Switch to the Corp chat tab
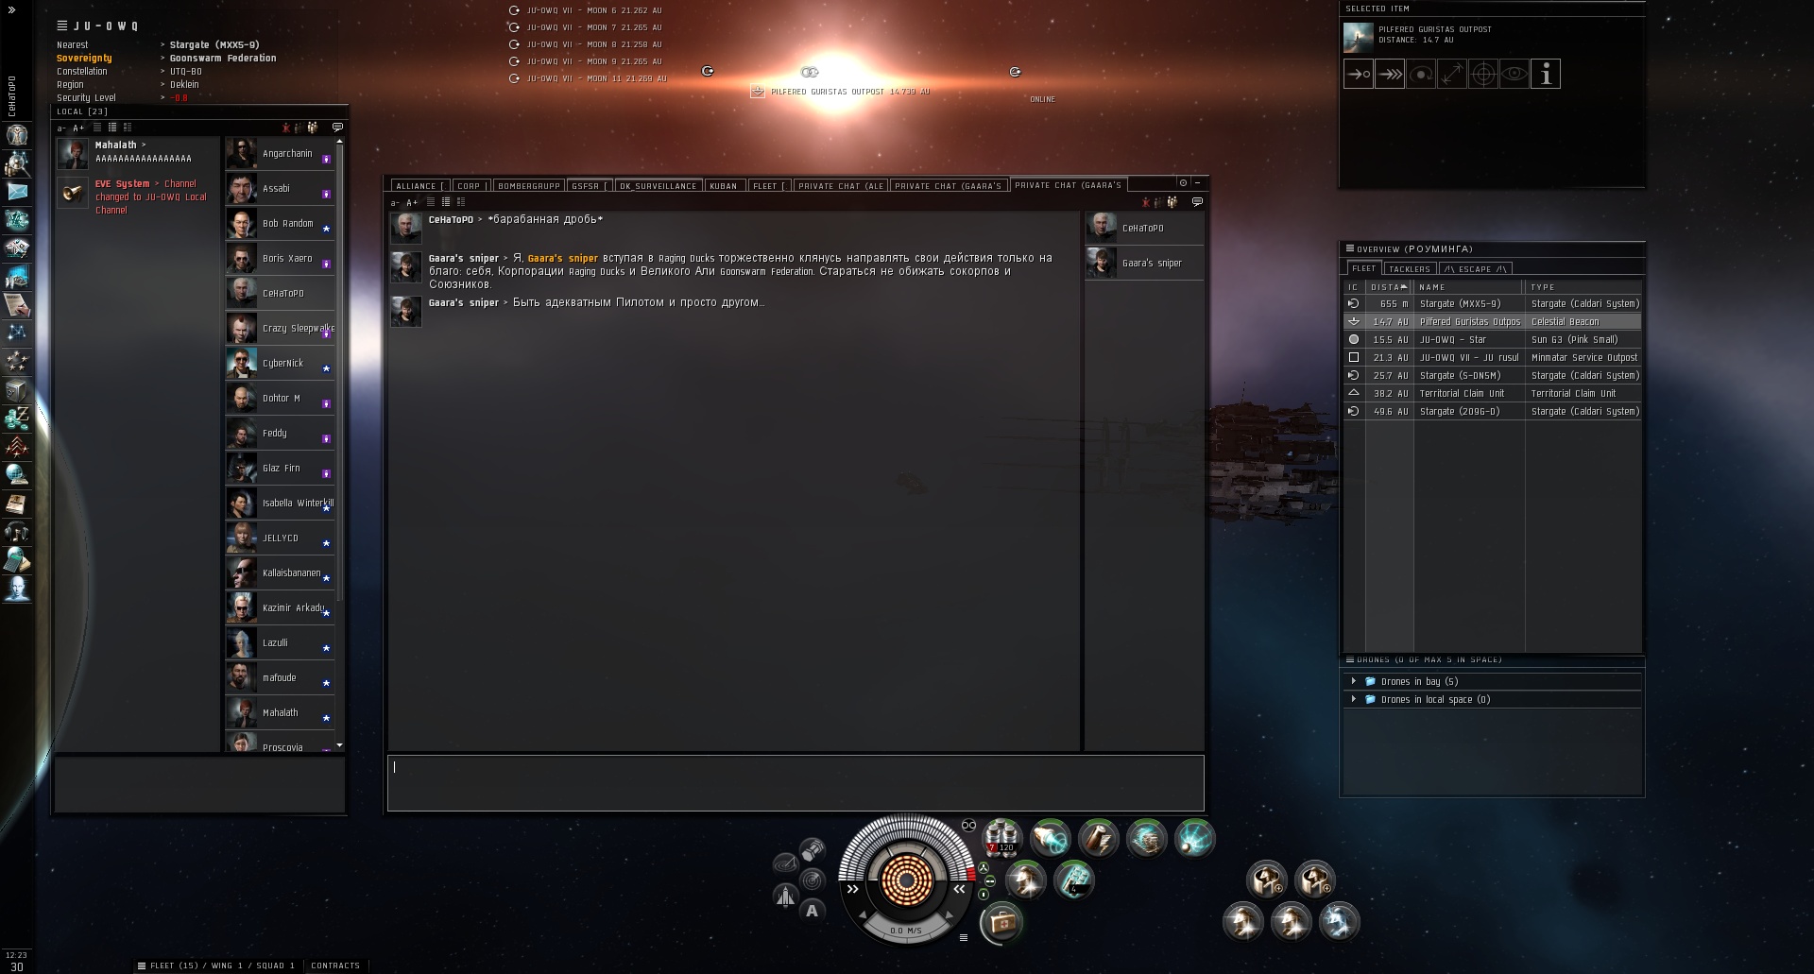 pyautogui.click(x=471, y=186)
